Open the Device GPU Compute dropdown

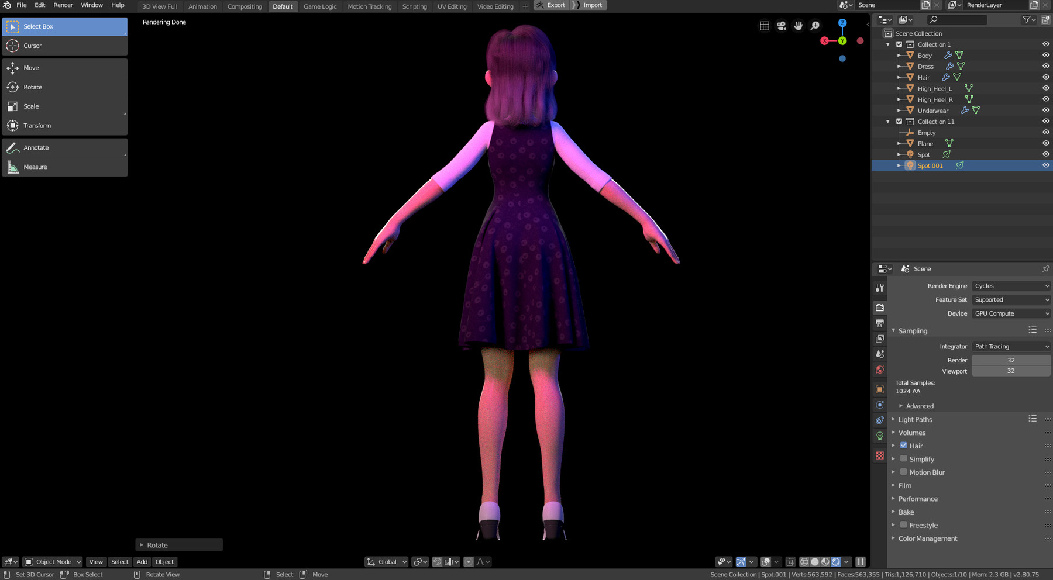pyautogui.click(x=1011, y=313)
